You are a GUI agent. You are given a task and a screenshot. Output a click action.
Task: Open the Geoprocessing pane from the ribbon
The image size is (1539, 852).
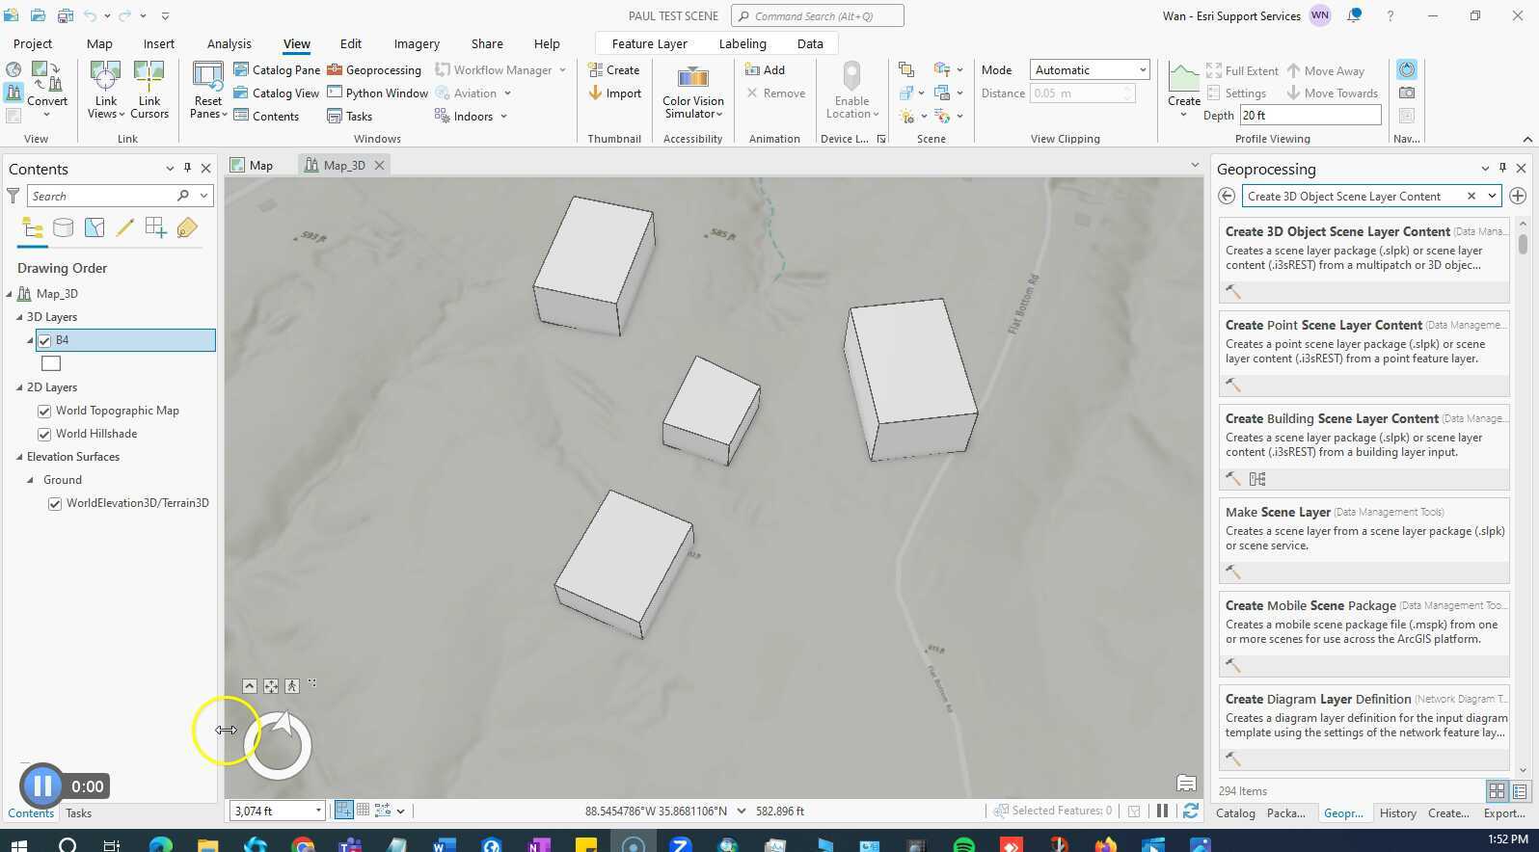tap(374, 69)
